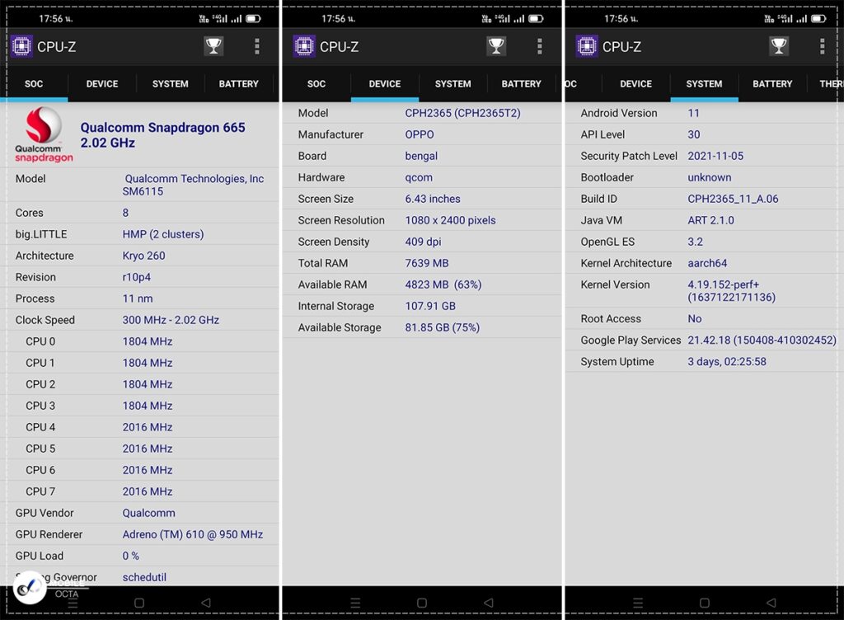The width and height of the screenshot is (844, 620).
Task: Click the CPU-Z app icon in middle screen
Action: point(304,46)
